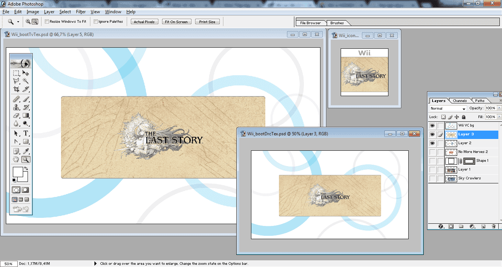
Task: Add a layer style from Layers panel
Action: pos(441,227)
